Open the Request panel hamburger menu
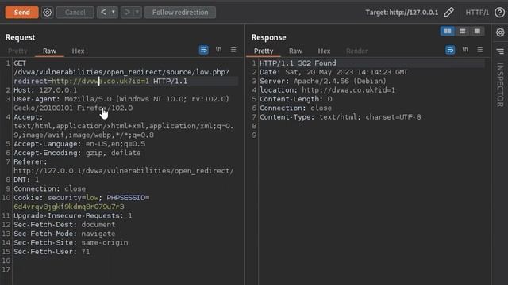508x285 pixels. coord(233,50)
